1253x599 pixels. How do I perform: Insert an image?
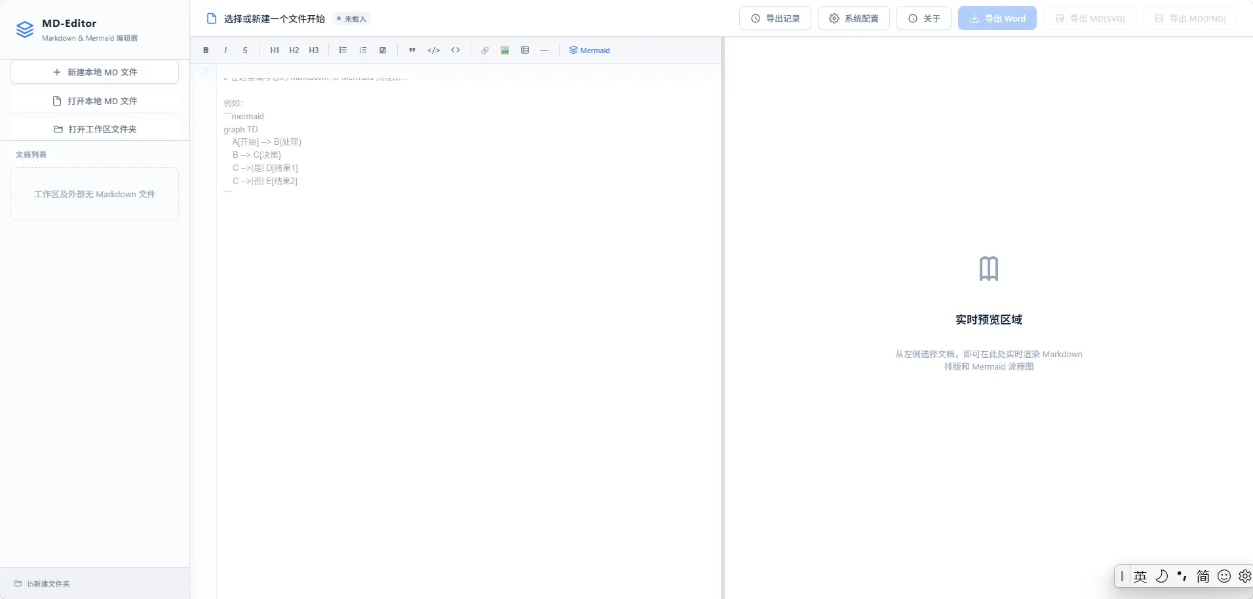tap(505, 50)
